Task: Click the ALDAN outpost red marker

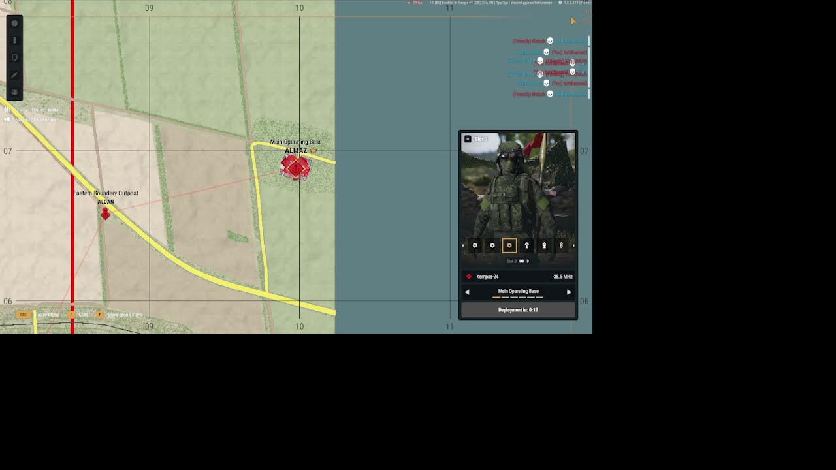Action: [105, 213]
